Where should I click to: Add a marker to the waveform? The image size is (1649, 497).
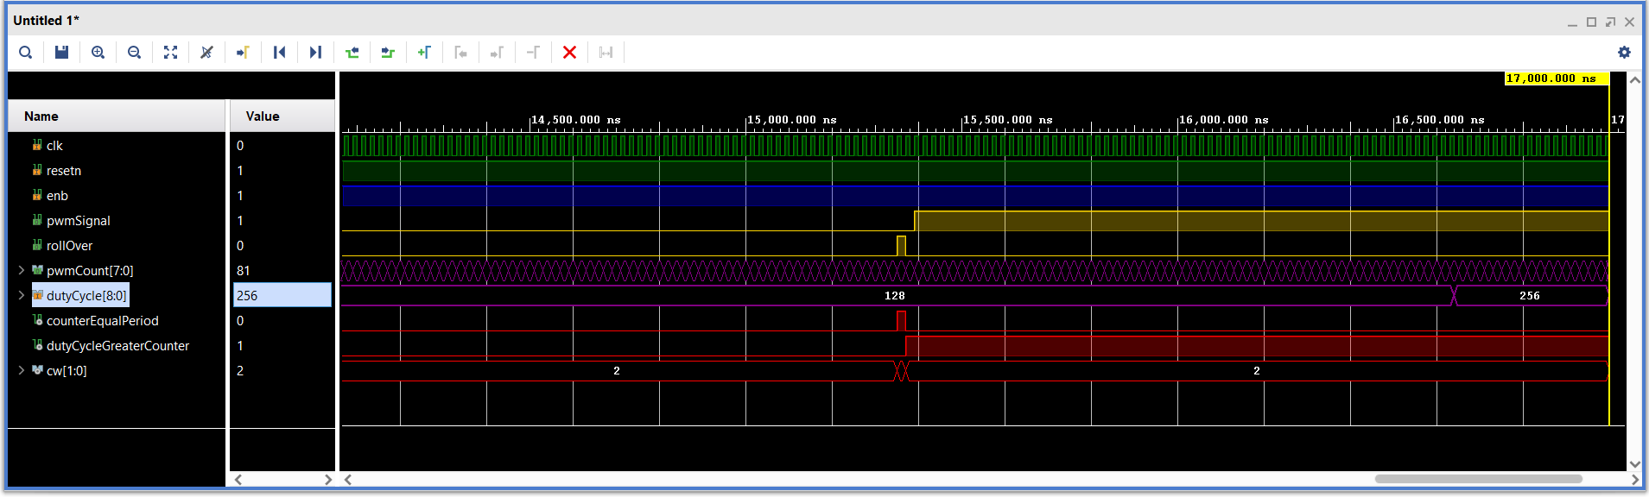(x=424, y=53)
